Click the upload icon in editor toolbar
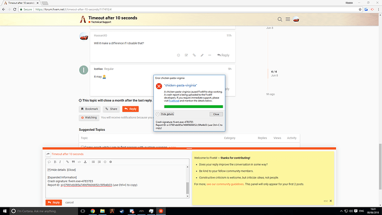382x215 pixels. [85, 162]
